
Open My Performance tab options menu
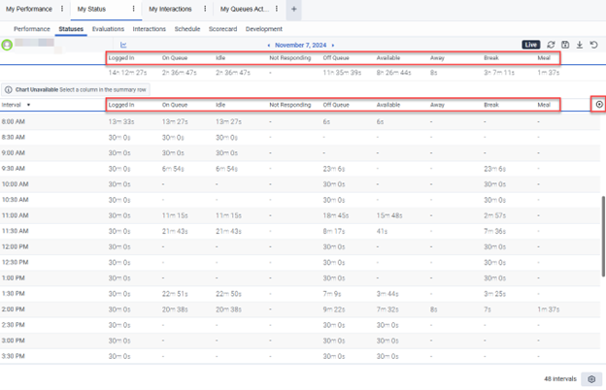(63, 9)
